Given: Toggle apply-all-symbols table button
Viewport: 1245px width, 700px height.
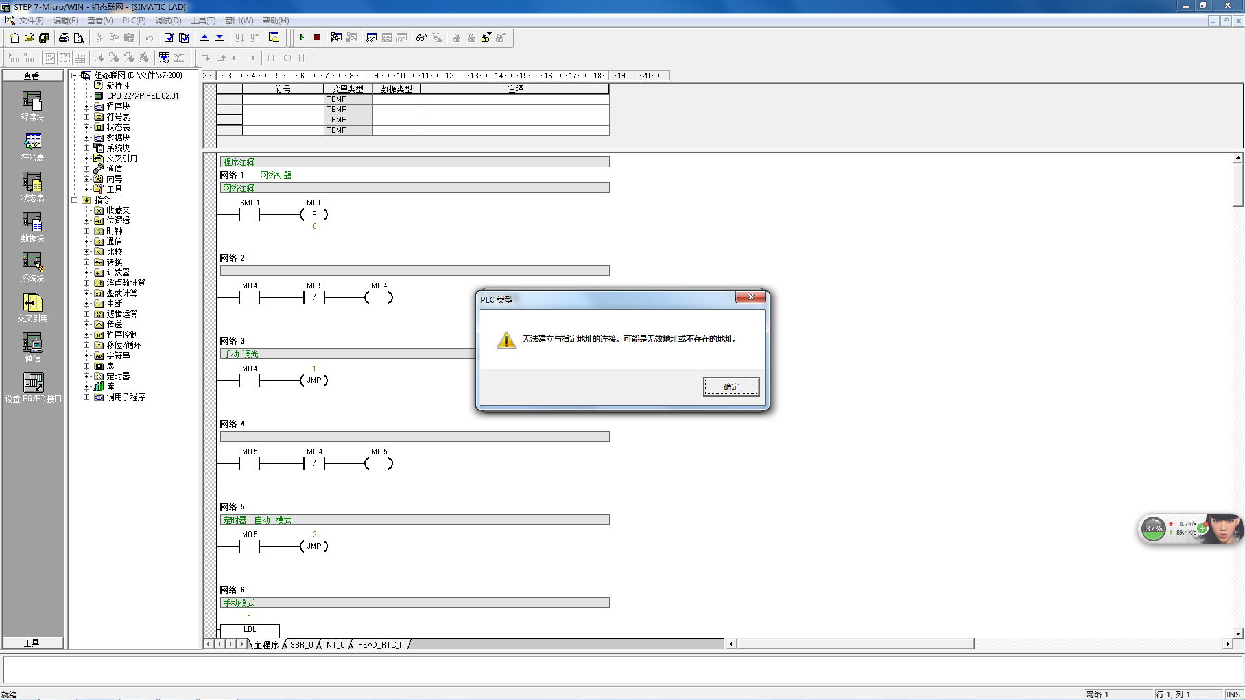Looking at the screenshot, I should click(164, 58).
